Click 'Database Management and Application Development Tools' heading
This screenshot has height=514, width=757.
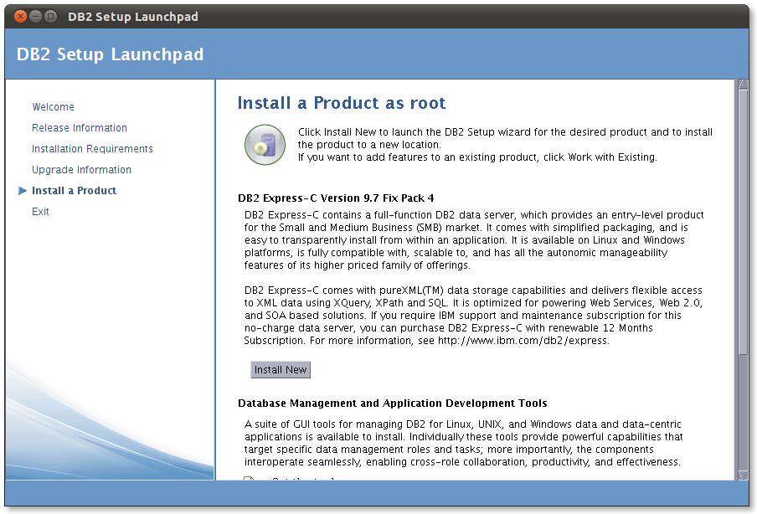pyautogui.click(x=393, y=403)
